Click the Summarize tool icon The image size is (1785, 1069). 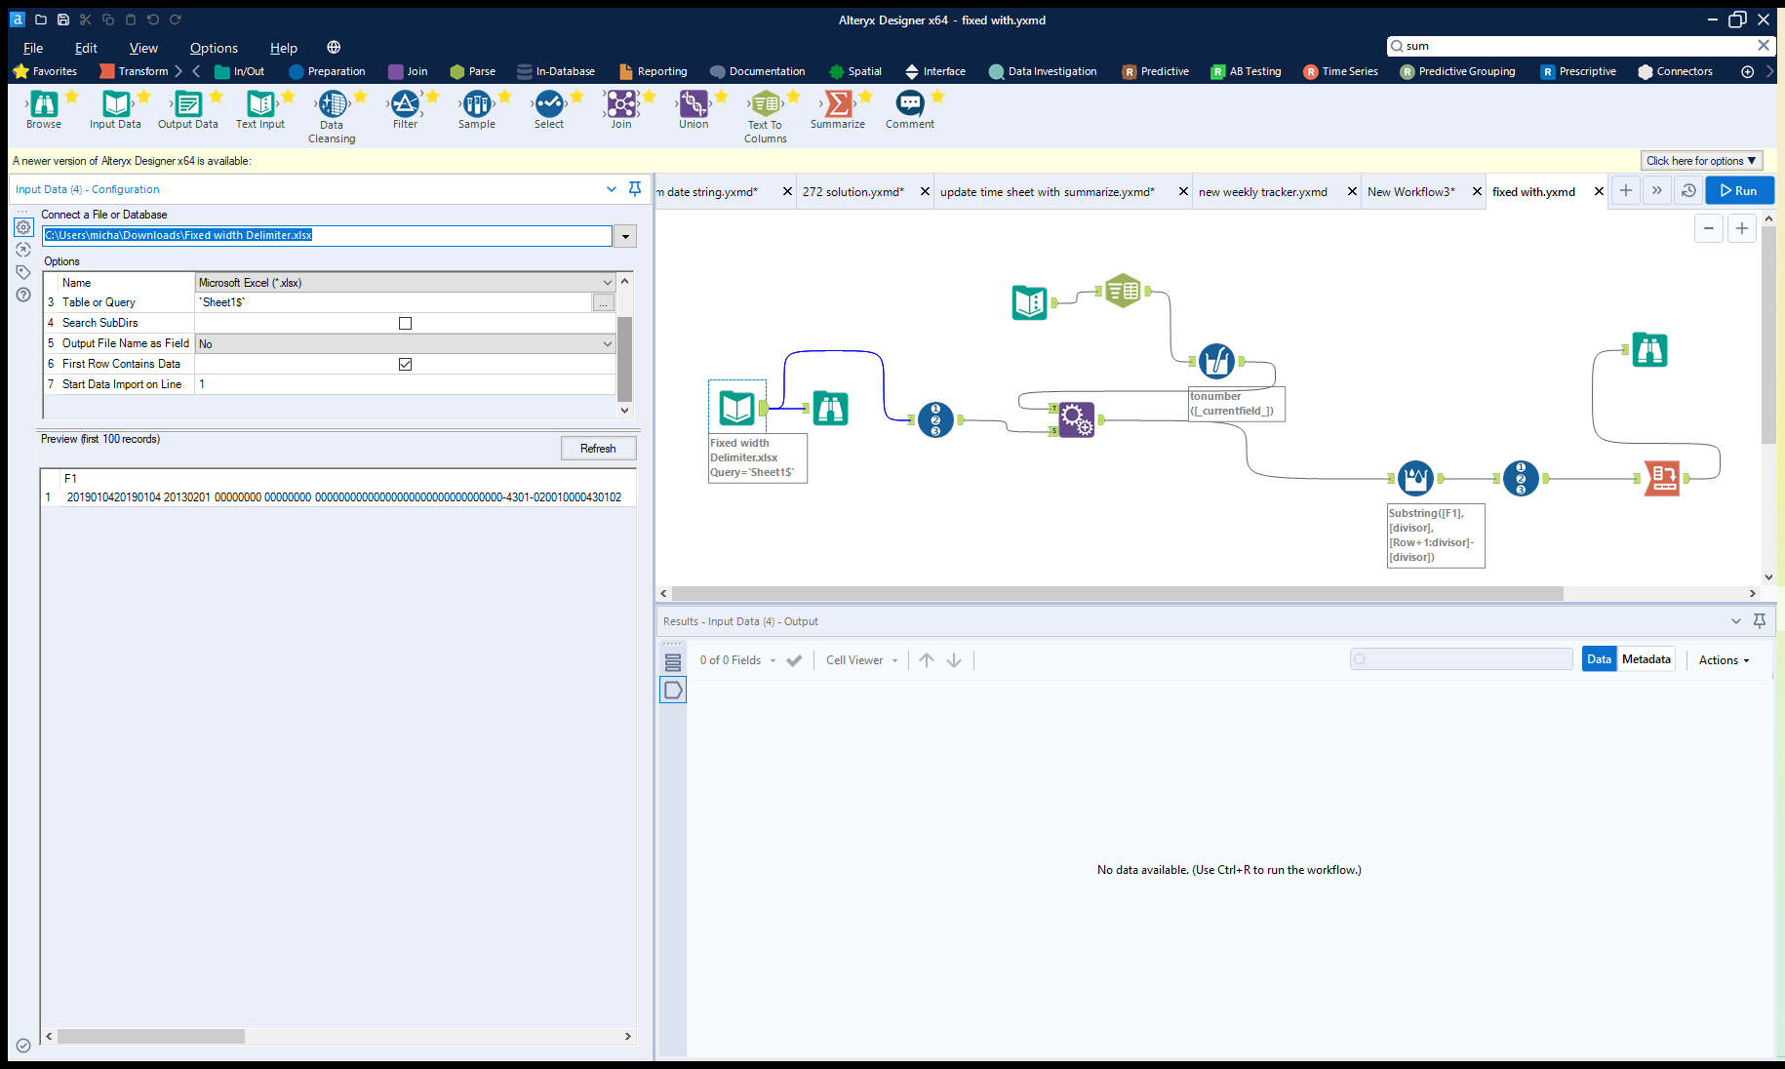tap(837, 104)
